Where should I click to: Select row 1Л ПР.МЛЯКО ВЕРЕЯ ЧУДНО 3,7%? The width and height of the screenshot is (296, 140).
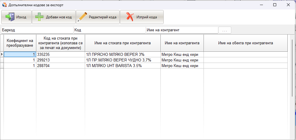pyautogui.click(x=123, y=60)
